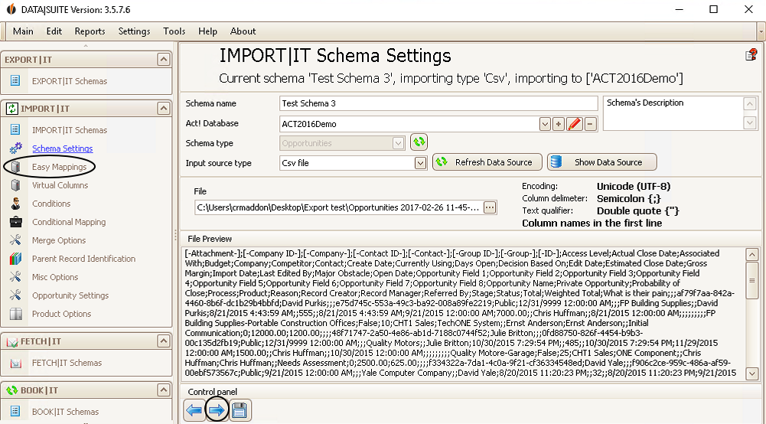Select Conditional Mapping in sidebar
The image size is (766, 424).
69,222
